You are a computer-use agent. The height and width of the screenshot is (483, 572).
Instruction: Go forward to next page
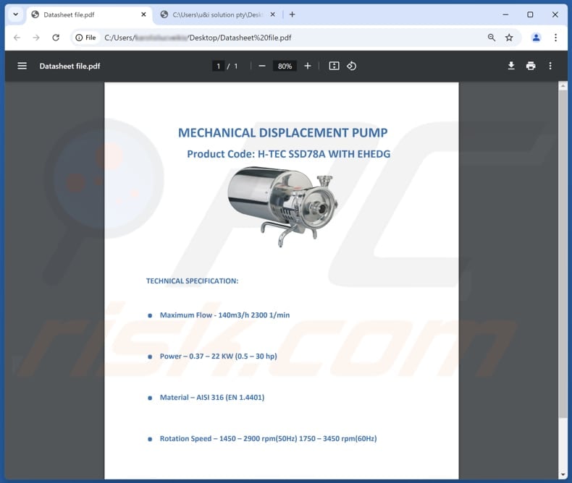click(36, 38)
